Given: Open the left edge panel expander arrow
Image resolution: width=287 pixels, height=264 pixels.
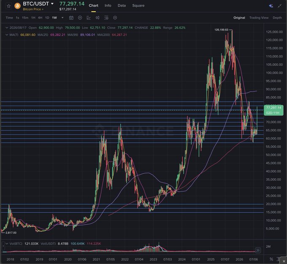Looking at the screenshot, I should click(3, 246).
